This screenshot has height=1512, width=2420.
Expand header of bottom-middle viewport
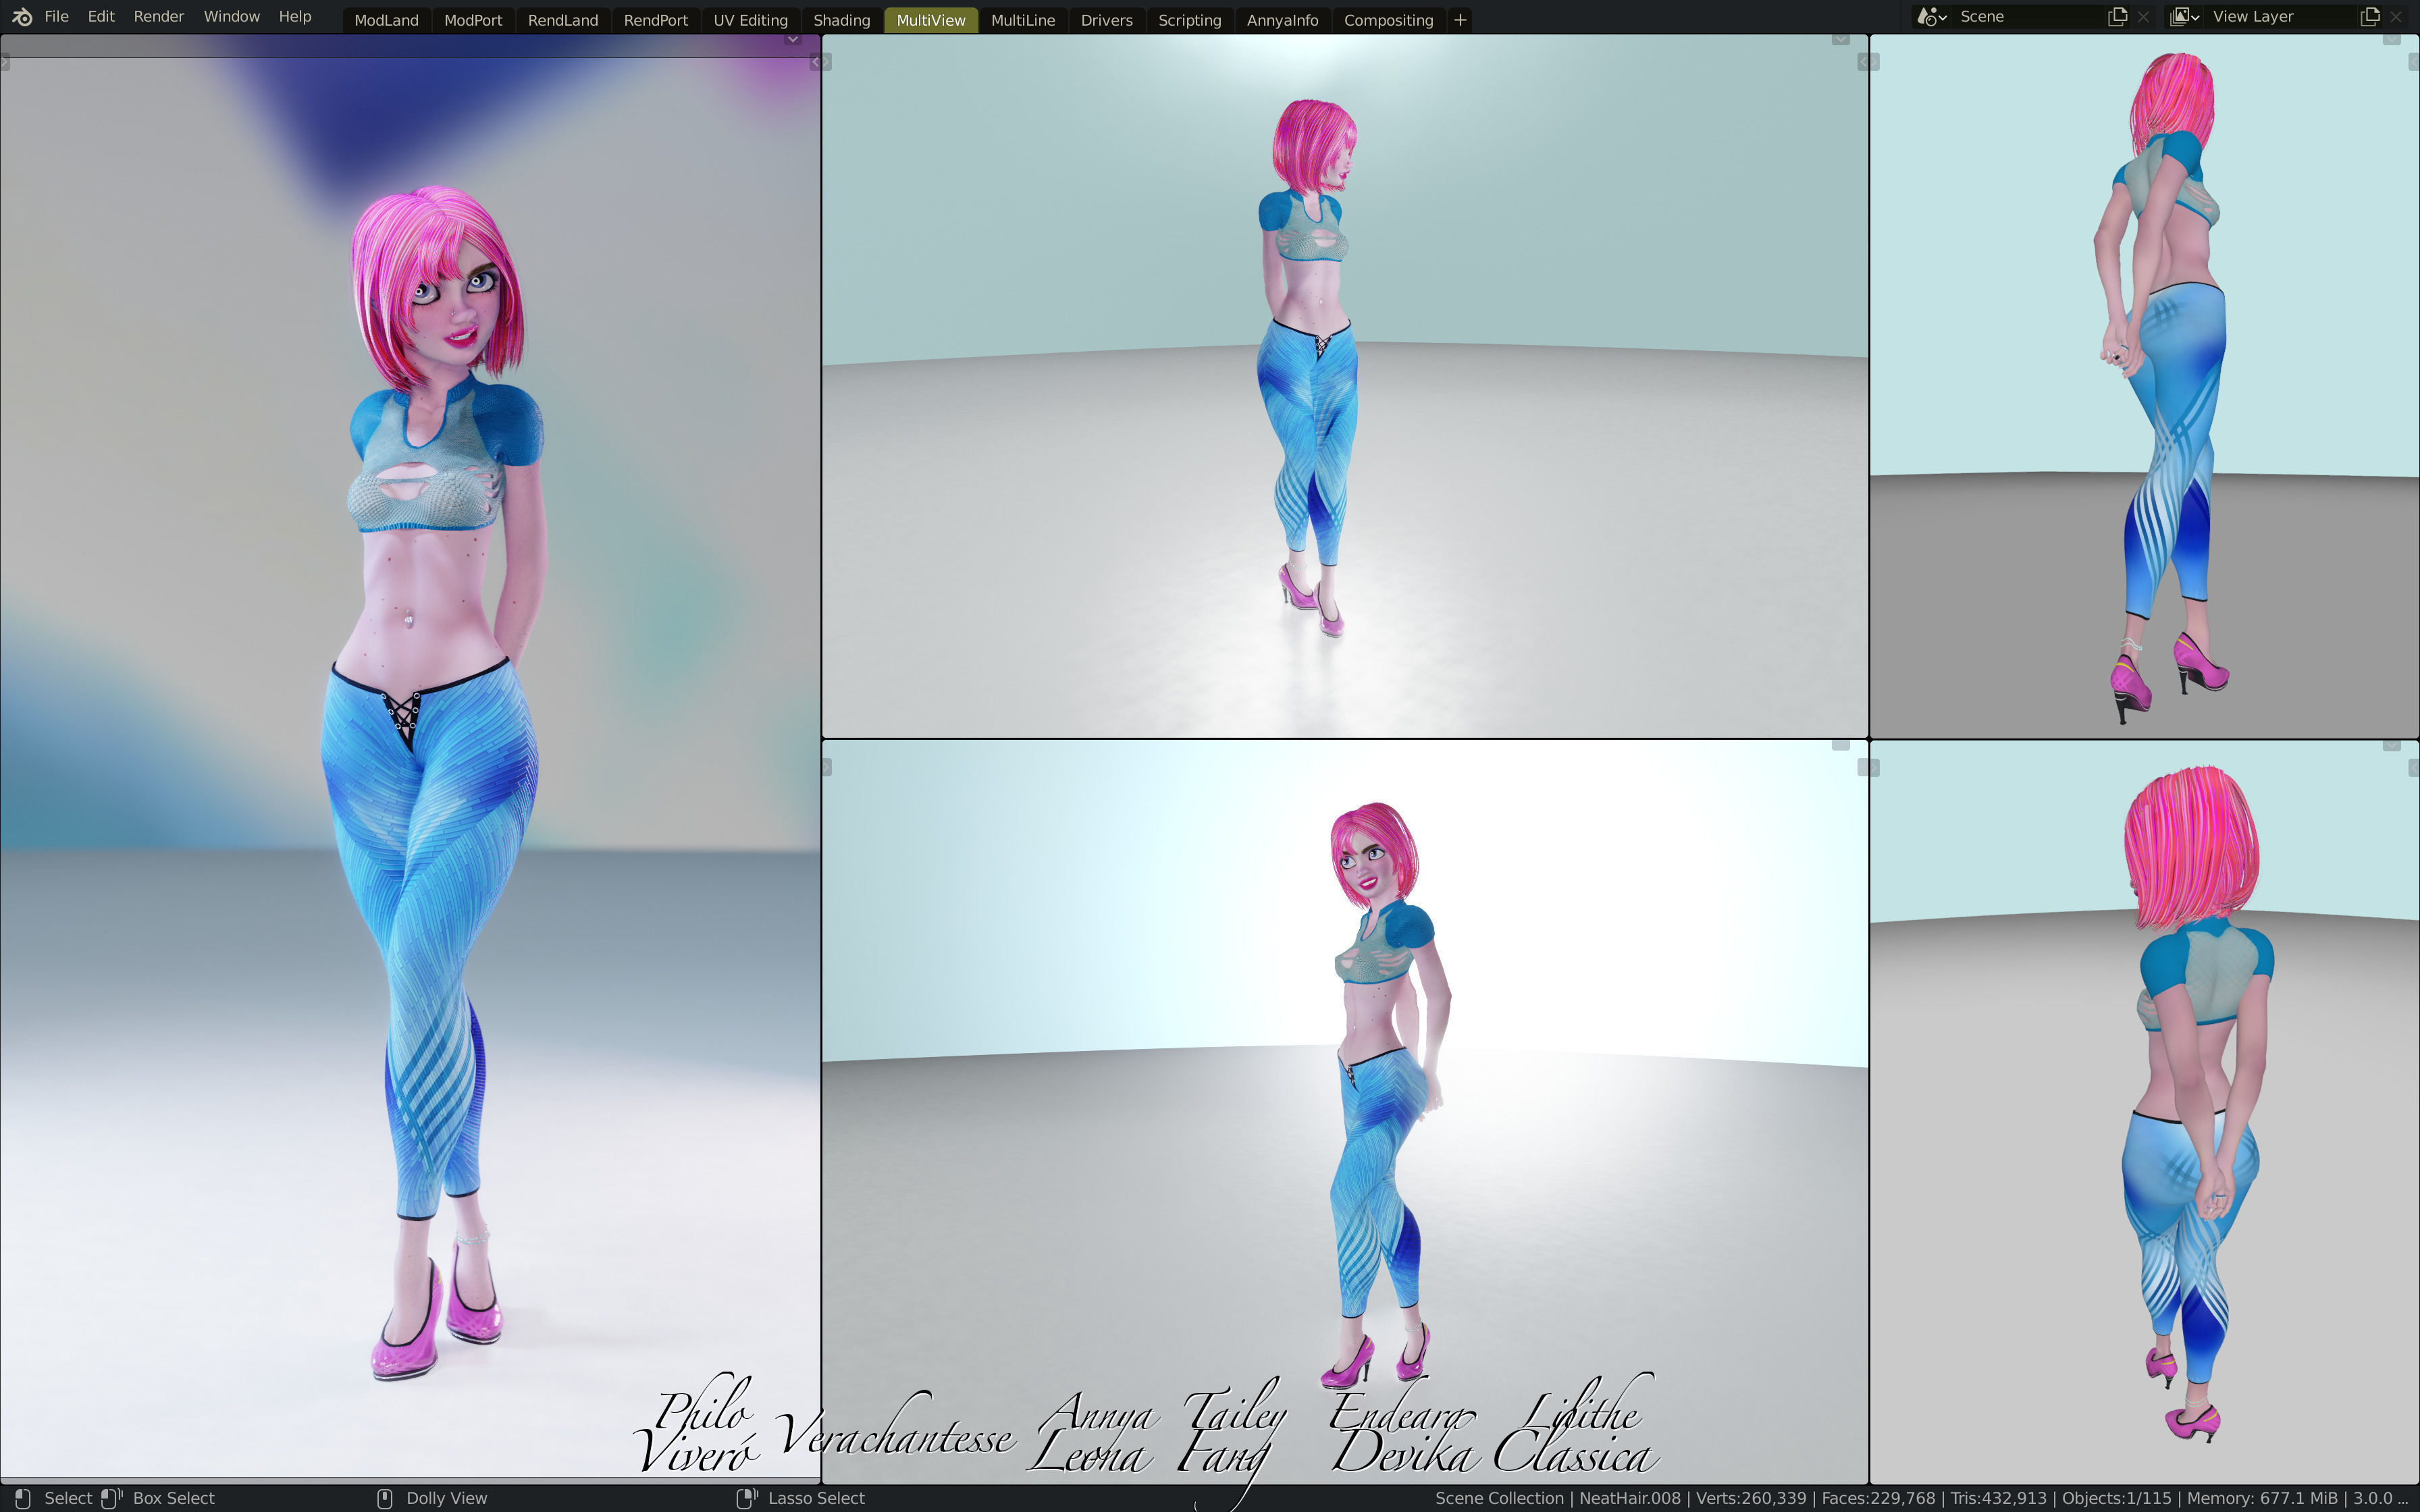coord(1840,745)
